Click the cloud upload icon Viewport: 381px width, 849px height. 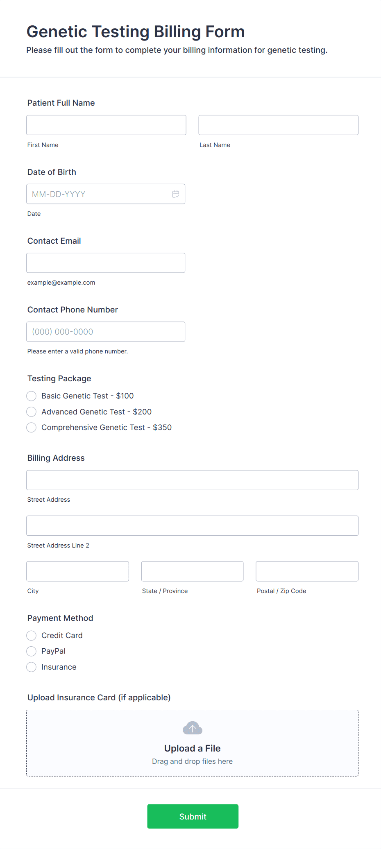(193, 728)
